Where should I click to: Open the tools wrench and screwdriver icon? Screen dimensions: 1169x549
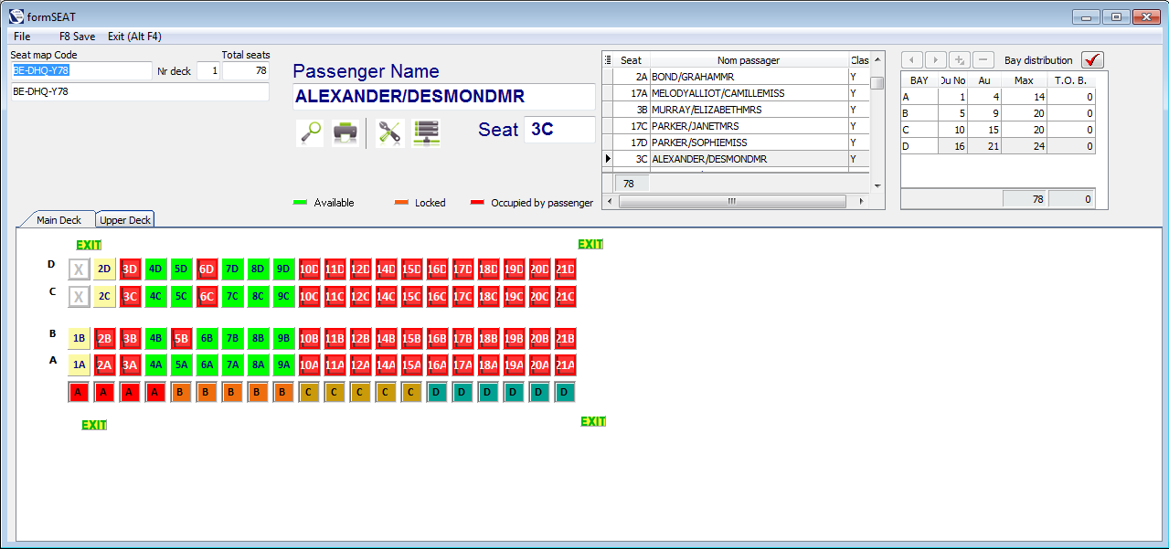point(390,132)
